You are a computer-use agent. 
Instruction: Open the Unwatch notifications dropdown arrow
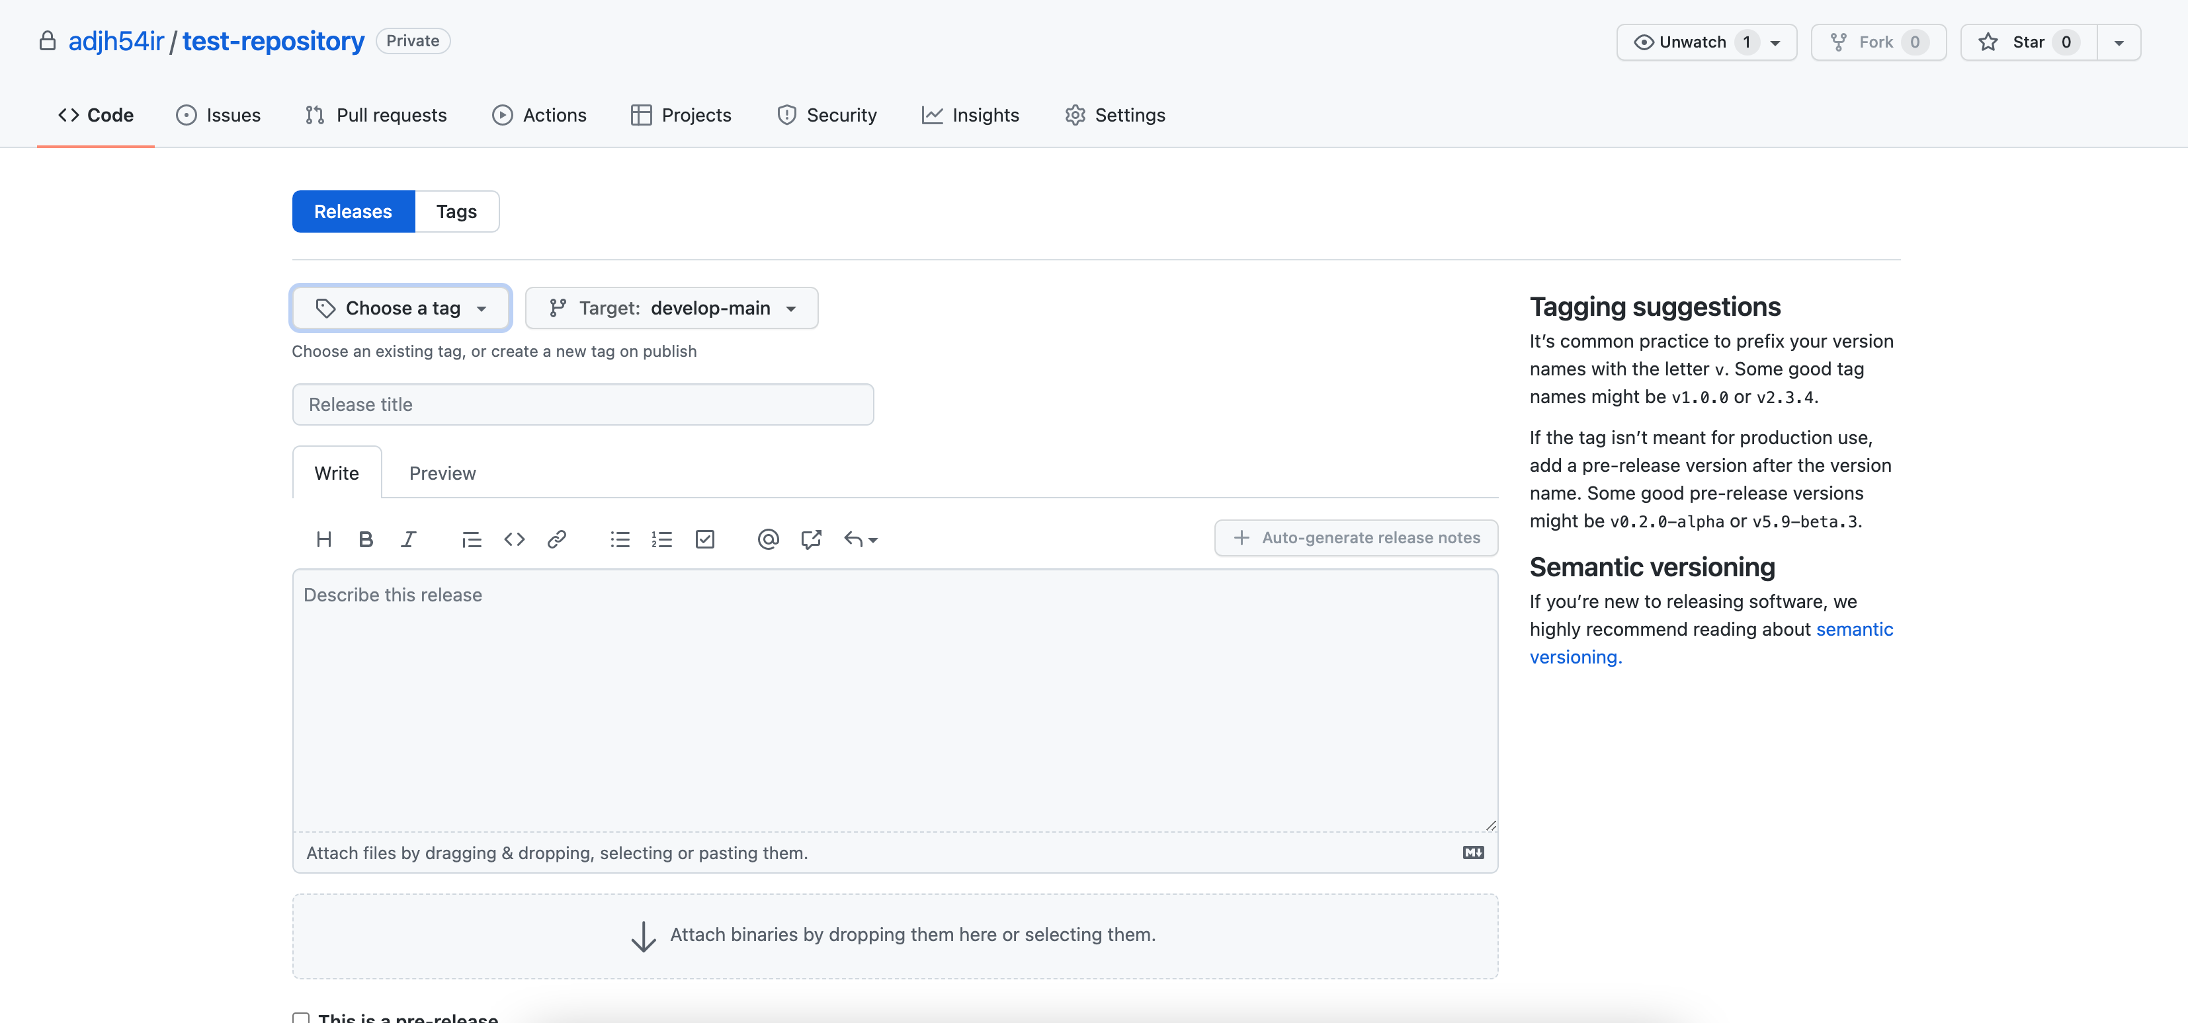(x=1775, y=42)
